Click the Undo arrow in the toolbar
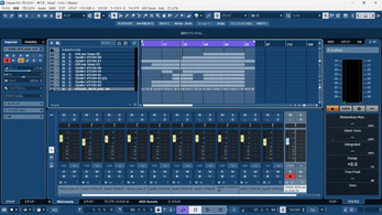This screenshot has width=382, height=215. (x=5, y=16)
